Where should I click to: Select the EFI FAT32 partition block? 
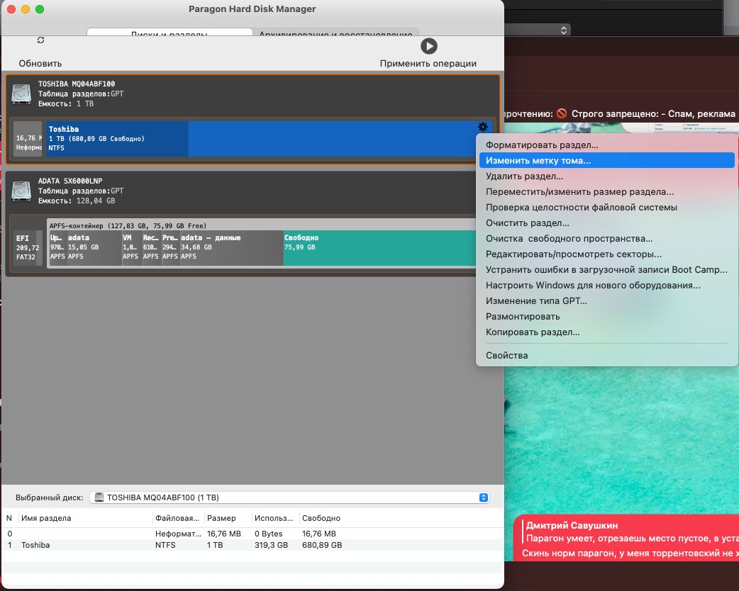[28, 248]
